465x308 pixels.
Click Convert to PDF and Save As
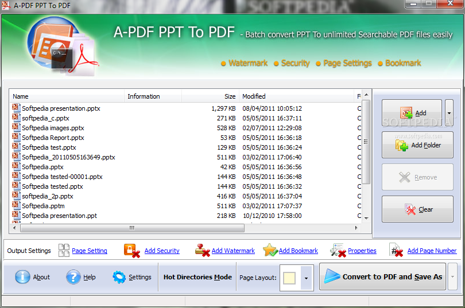tap(382, 276)
